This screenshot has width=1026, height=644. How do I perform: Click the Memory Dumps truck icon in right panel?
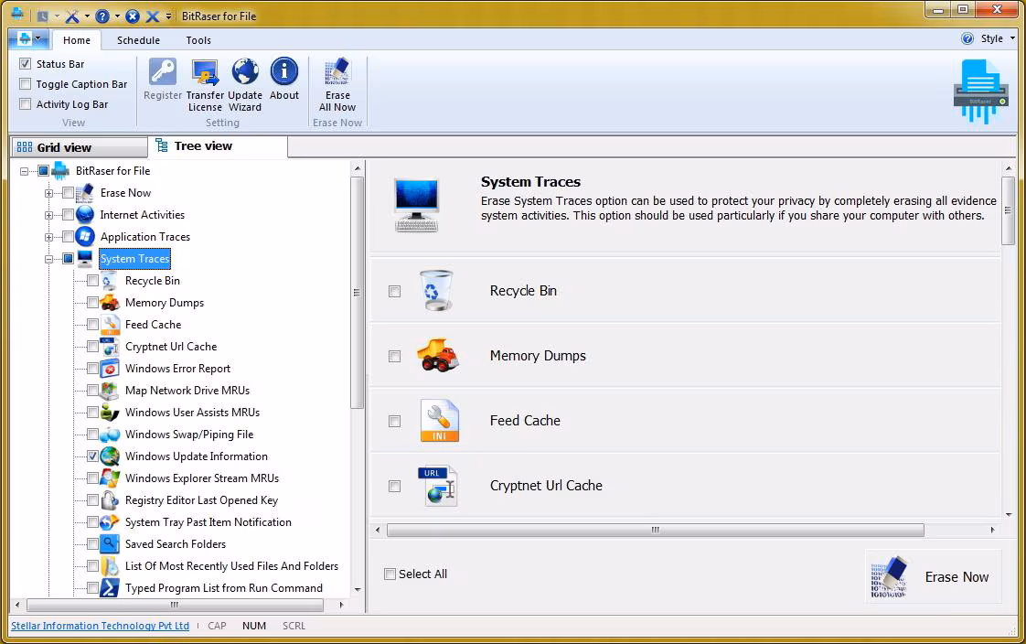[438, 355]
